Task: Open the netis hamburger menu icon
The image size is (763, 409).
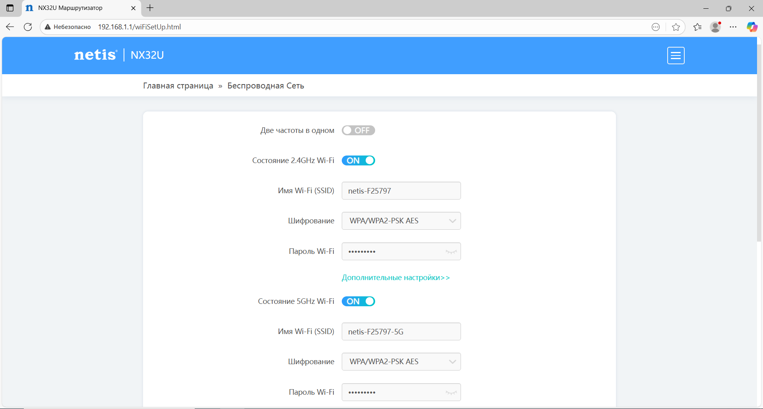Action: tap(676, 56)
